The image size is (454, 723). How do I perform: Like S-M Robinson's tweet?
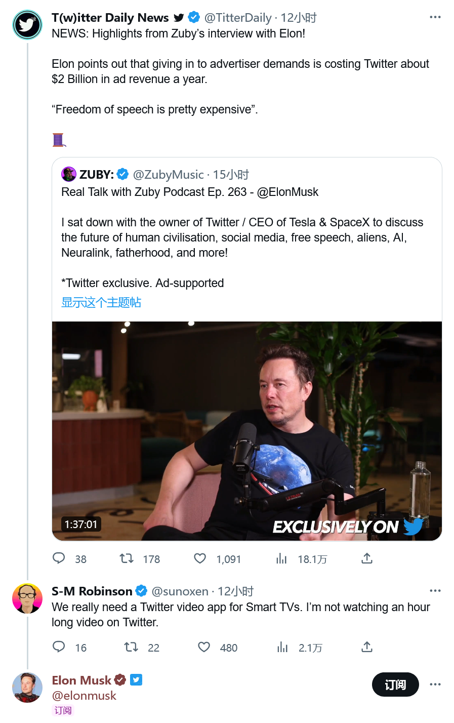(204, 647)
